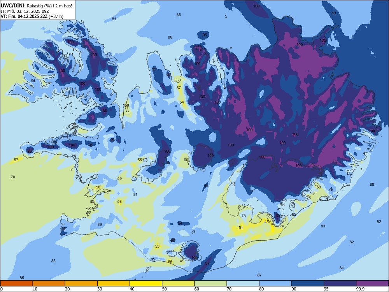The image size is (389, 292).
Task: Select the amber 20–30 legend swatch
Action: 81,283
